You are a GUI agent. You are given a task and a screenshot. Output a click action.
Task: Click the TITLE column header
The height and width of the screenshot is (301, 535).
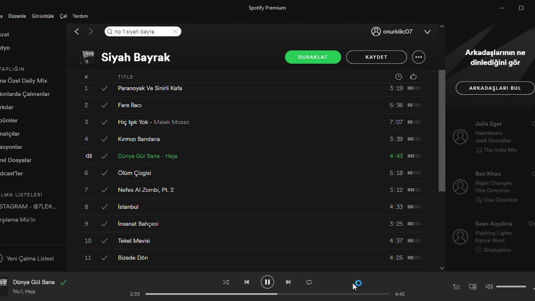point(125,77)
